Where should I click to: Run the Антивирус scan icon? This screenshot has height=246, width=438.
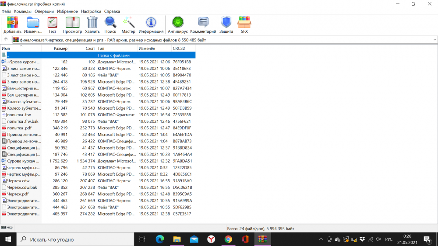coord(177,23)
